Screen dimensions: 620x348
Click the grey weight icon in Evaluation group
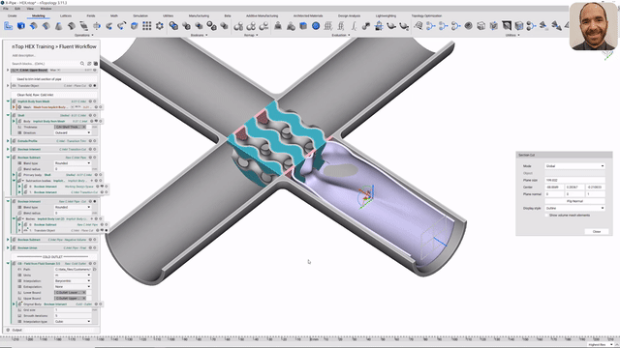[278, 26]
